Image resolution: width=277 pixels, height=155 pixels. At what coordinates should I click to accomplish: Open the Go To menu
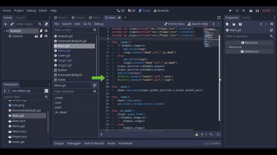click(x=87, y=24)
